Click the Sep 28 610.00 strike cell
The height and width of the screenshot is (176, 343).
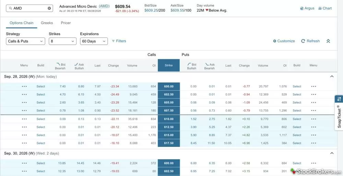click(169, 119)
